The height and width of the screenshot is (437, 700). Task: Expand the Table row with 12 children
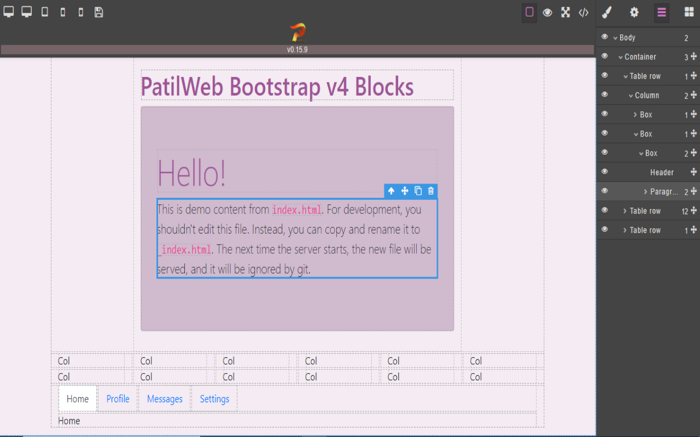(626, 210)
